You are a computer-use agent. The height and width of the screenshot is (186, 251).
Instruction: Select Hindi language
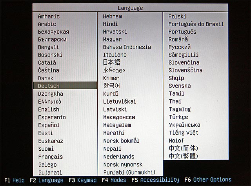point(110,24)
